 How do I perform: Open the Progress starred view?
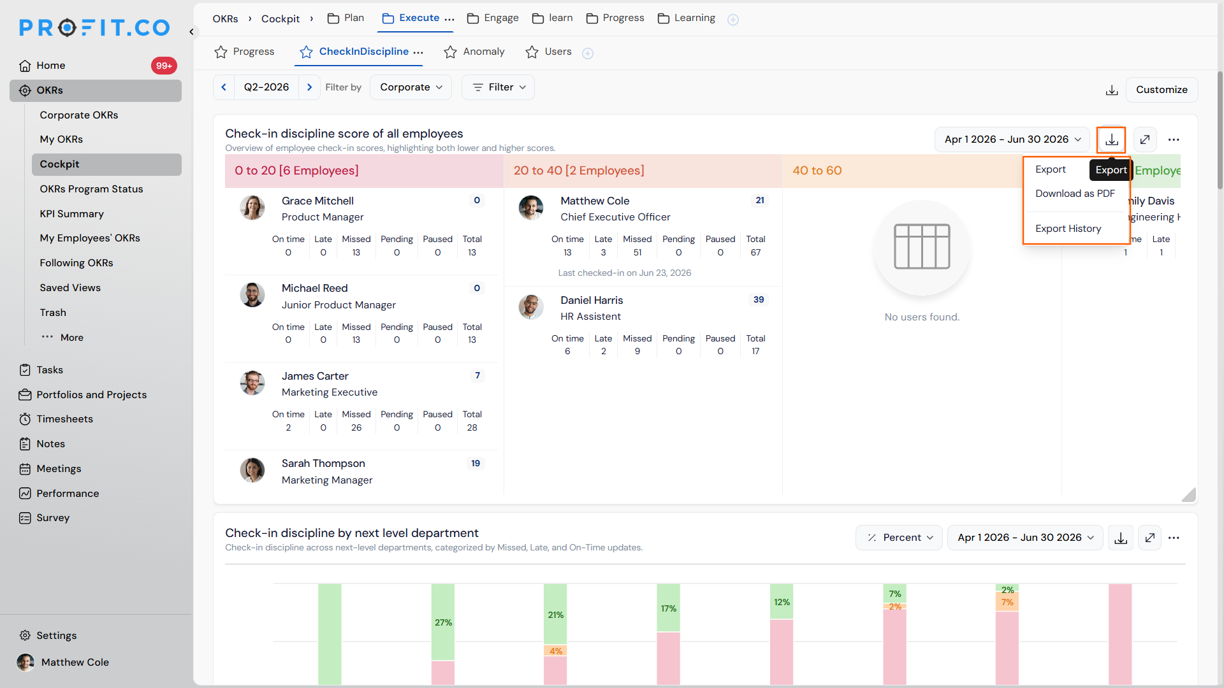click(x=245, y=52)
